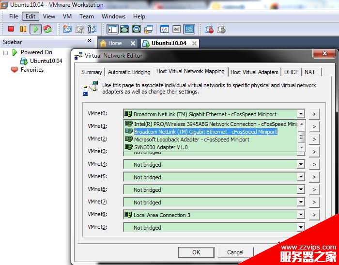This screenshot has height=265, width=339.
Task: Click the Appliance view toolbar icon
Action: tap(177, 29)
